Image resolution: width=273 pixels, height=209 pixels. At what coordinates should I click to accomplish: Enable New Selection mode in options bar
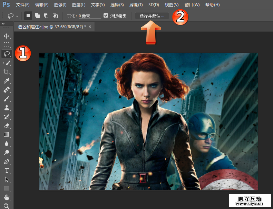[x=29, y=16]
